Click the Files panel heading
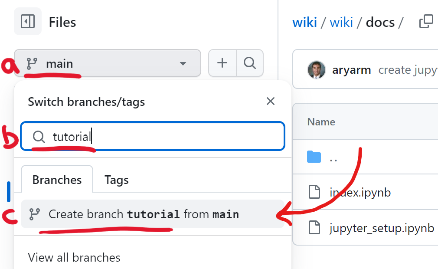The height and width of the screenshot is (269, 438). pos(62,22)
